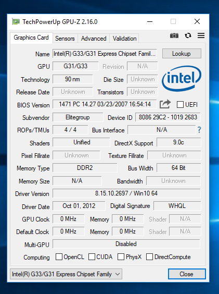Click the Die Size Unknown field
The width and height of the screenshot is (219, 294).
point(143,79)
